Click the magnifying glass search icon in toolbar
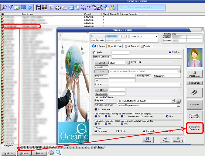The width and height of the screenshot is (205, 156). [4, 7]
